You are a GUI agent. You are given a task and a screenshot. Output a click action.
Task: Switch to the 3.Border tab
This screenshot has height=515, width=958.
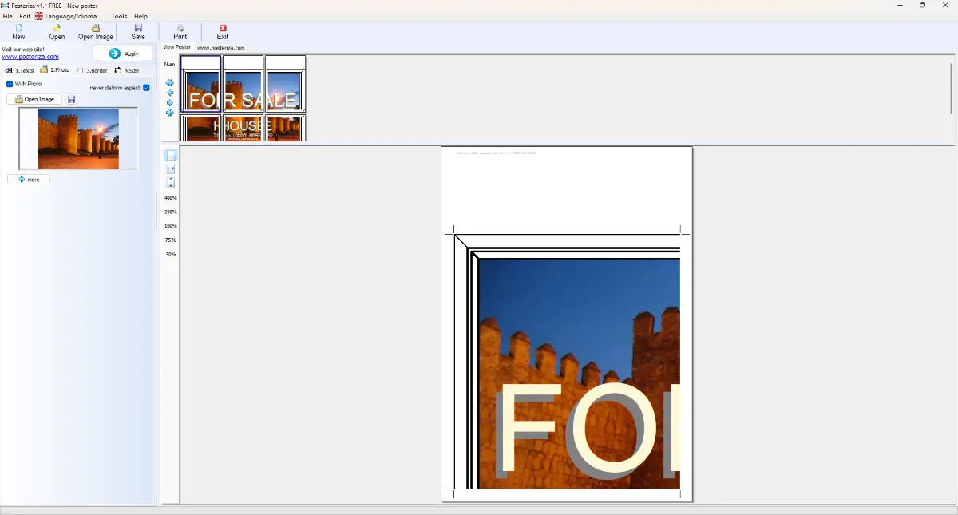pos(93,70)
